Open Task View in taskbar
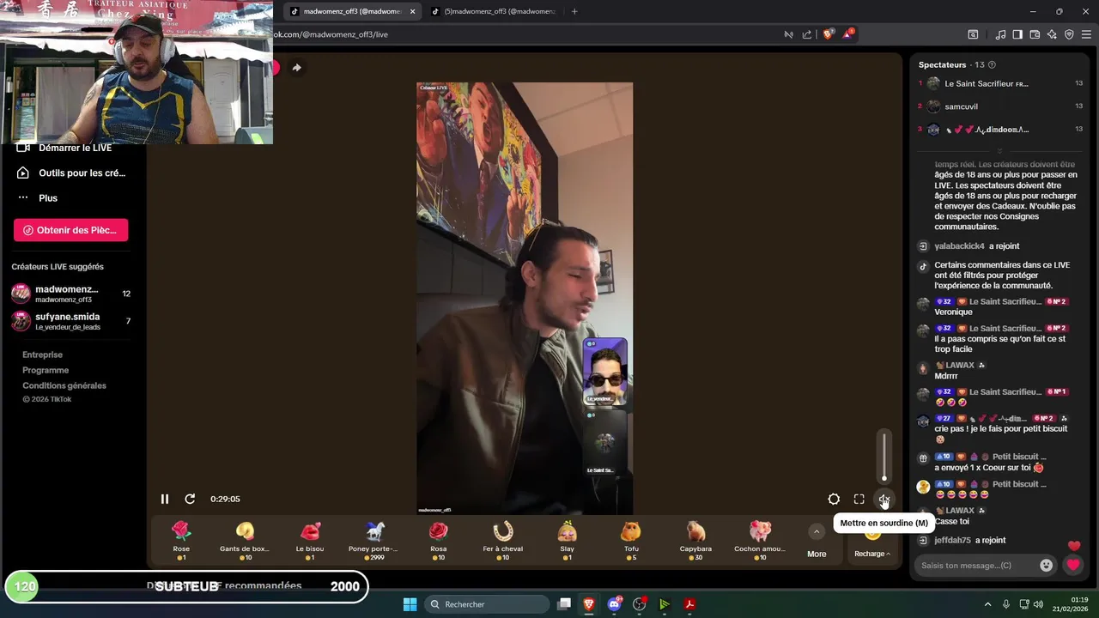 564,604
